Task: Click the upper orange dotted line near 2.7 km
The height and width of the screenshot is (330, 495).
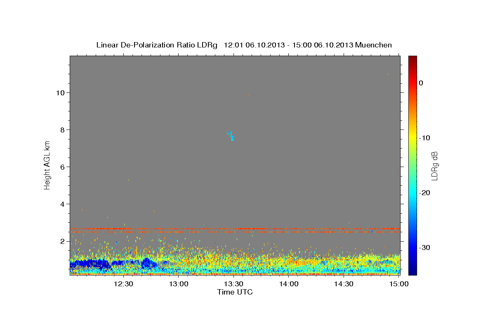Action: pyautogui.click(x=235, y=229)
